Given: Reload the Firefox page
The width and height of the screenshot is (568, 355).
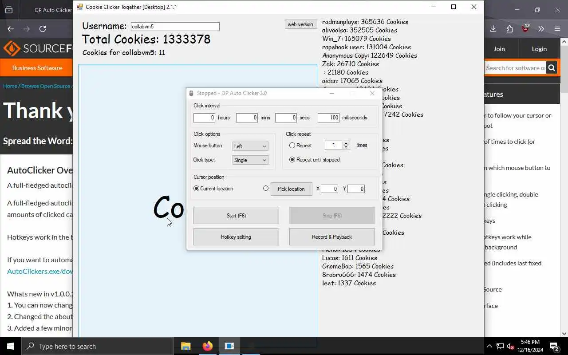Looking at the screenshot, I should [x=43, y=29].
